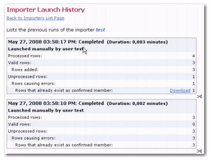Open the importer name link 'test'
Image resolution: width=211 pixels, height=160 pixels.
(100, 30)
